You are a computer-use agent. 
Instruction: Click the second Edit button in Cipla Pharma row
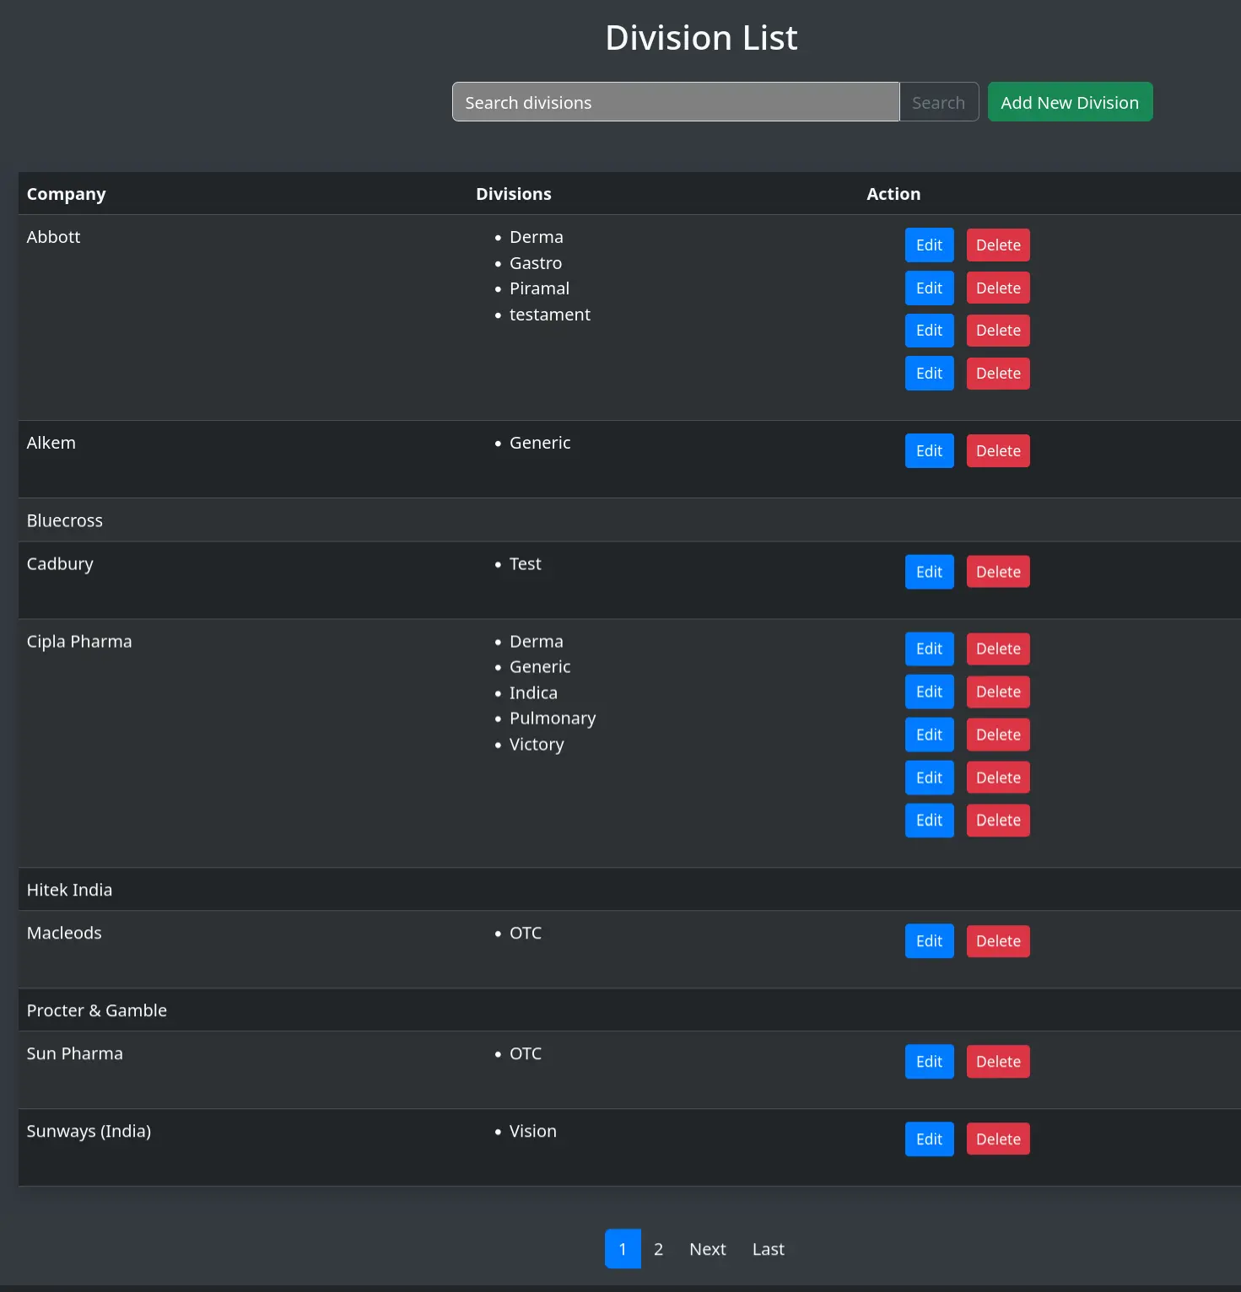pos(929,692)
